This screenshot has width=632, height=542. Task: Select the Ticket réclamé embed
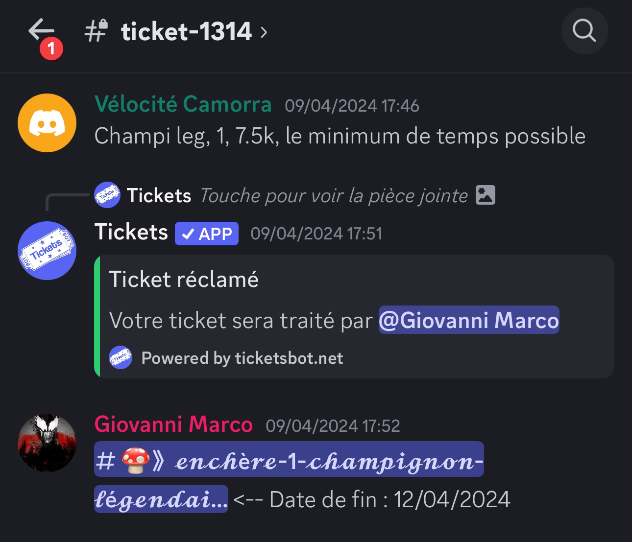point(354,316)
